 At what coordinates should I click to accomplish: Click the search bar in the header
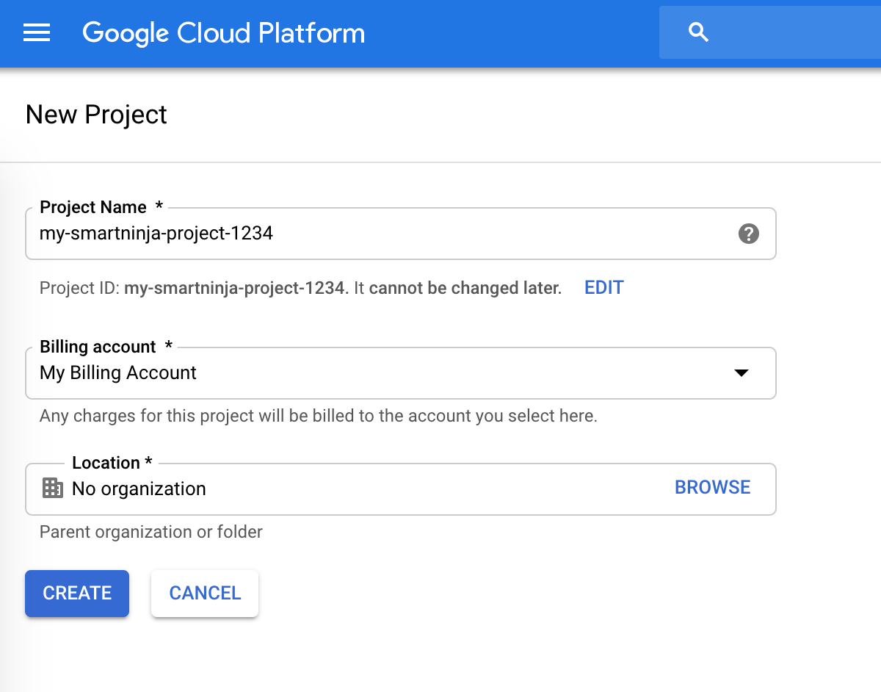(770, 32)
